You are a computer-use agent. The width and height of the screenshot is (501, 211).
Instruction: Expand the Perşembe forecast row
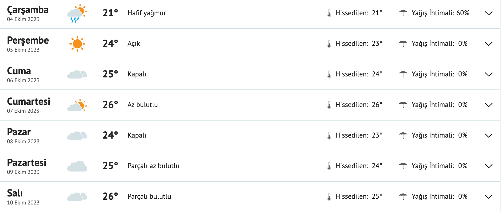488,44
